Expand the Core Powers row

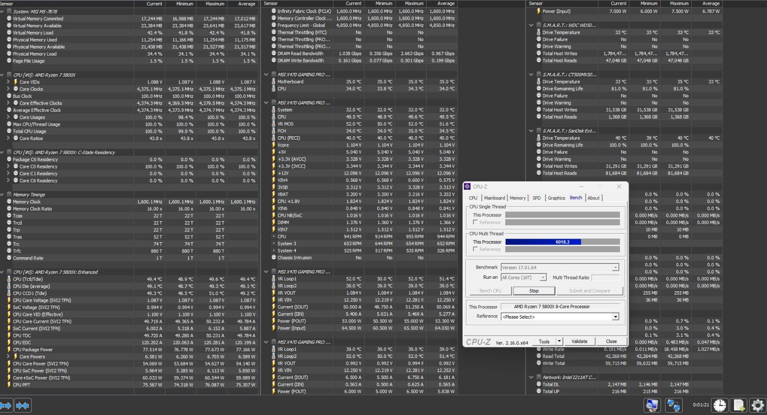click(9, 356)
